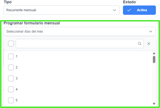Click scrollbar down arrow in days list
This screenshot has width=160, height=108.
[x=154, y=104]
